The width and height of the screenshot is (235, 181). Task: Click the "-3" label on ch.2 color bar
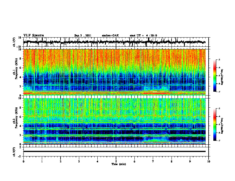[x=219, y=109]
